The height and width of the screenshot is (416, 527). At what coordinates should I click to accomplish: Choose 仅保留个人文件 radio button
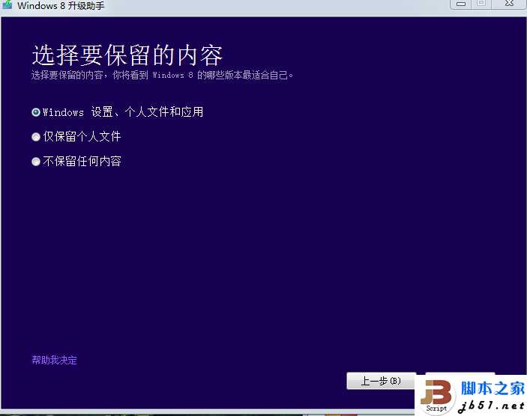pos(36,137)
